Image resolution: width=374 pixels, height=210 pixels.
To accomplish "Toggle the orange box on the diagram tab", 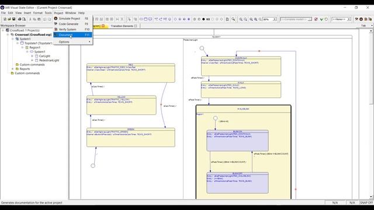I will [x=103, y=26].
